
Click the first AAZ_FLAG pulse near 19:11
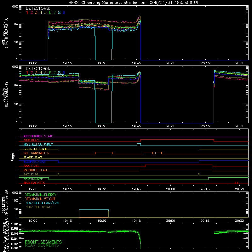tap(58, 175)
